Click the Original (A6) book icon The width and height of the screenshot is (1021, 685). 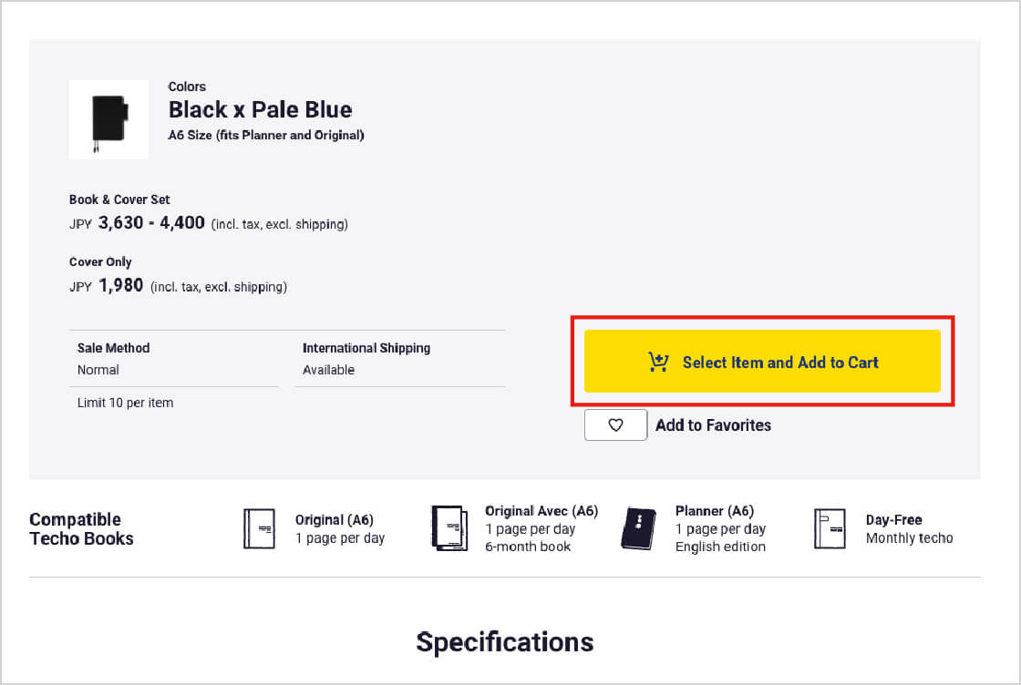point(259,528)
